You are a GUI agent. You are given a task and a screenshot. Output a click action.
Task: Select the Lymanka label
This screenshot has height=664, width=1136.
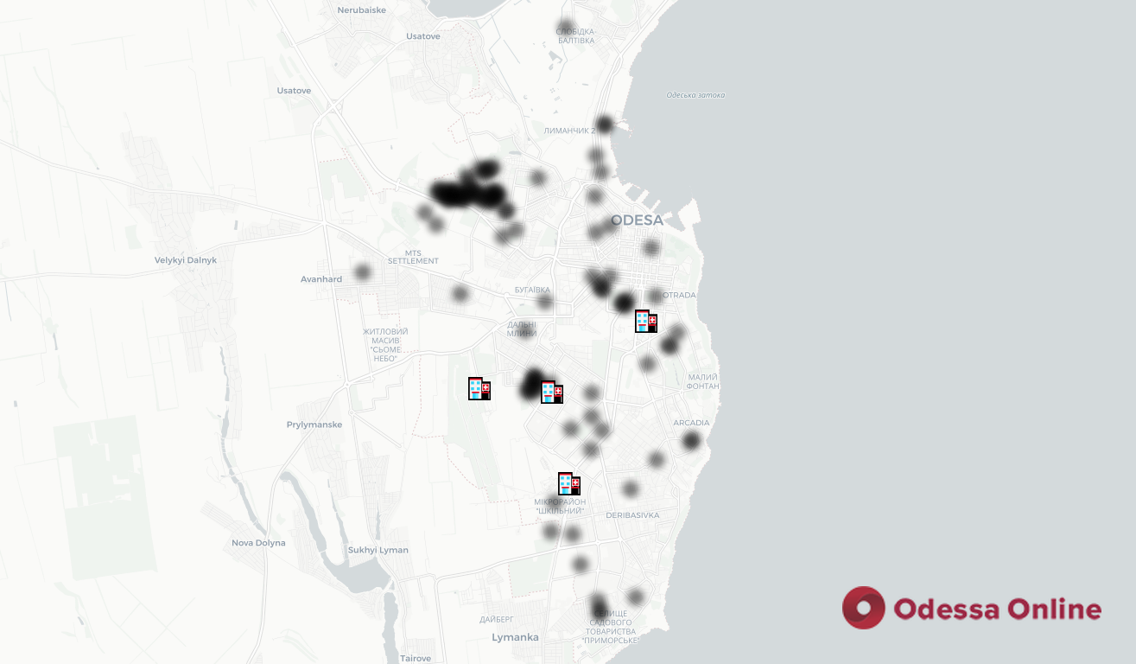pos(515,637)
